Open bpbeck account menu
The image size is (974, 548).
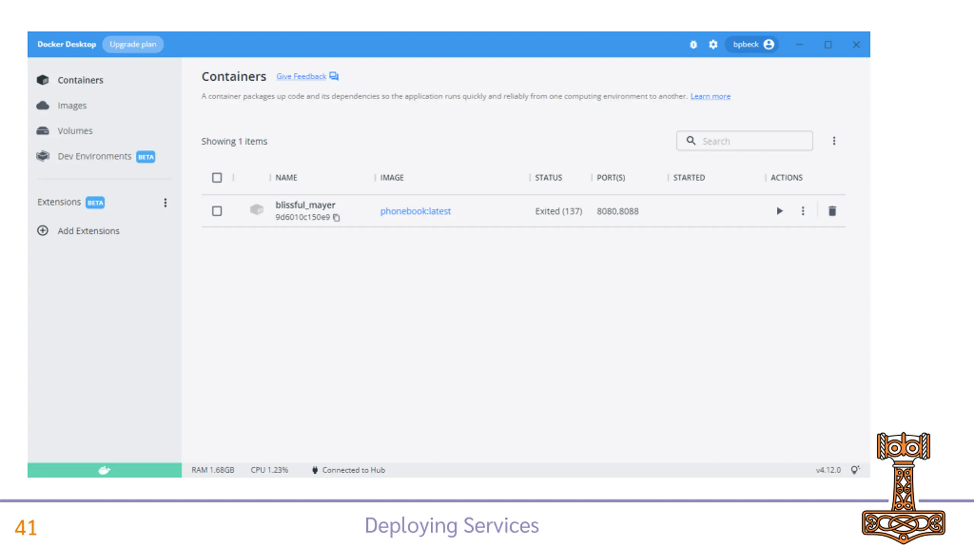pyautogui.click(x=753, y=45)
